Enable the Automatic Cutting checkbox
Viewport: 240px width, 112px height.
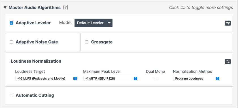[x=11, y=95]
